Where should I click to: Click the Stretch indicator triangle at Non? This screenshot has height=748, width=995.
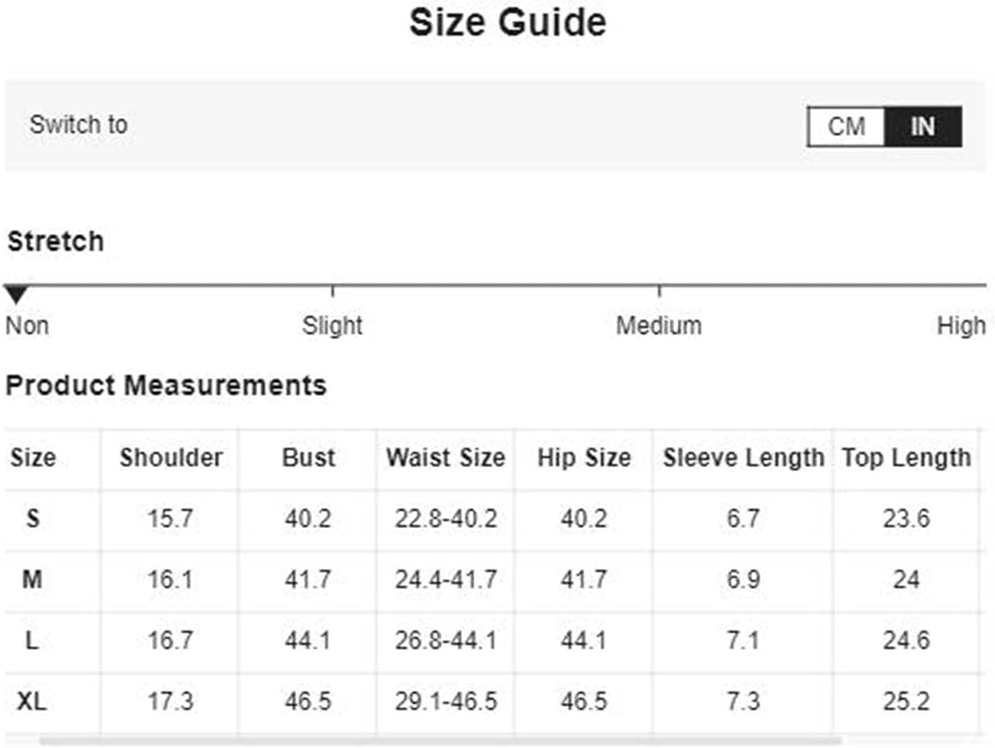pyautogui.click(x=16, y=295)
